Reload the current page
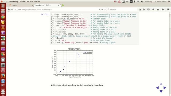Screen dimensions: 171x96 pyautogui.click(x=105, y=10)
